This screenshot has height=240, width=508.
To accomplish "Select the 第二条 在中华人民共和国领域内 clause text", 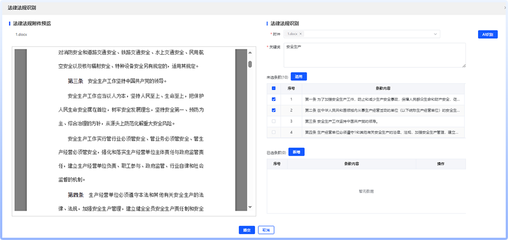I will click(x=382, y=110).
